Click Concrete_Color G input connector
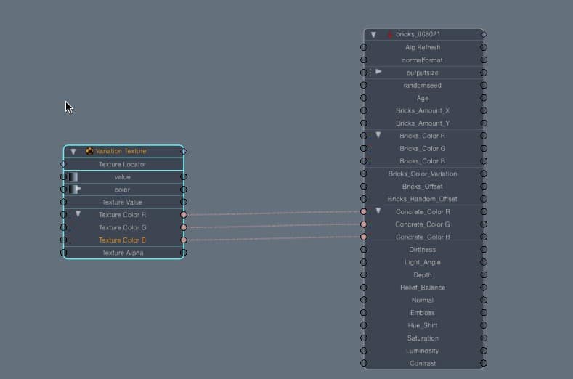This screenshot has width=573, height=379. click(x=364, y=224)
